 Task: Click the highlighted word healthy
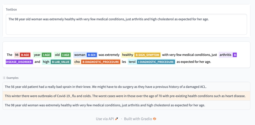[x=127, y=55]
